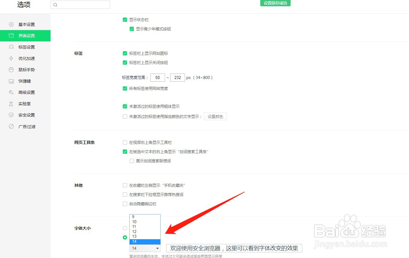Check 展示划词搜索联想词 option
This screenshot has width=409, height=258.
[x=132, y=161]
